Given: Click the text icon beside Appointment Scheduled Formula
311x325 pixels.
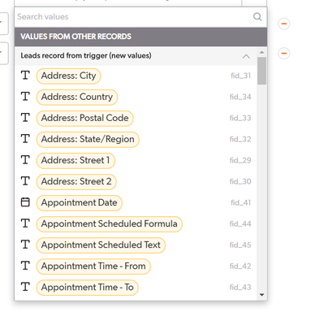Looking at the screenshot, I should (25, 223).
